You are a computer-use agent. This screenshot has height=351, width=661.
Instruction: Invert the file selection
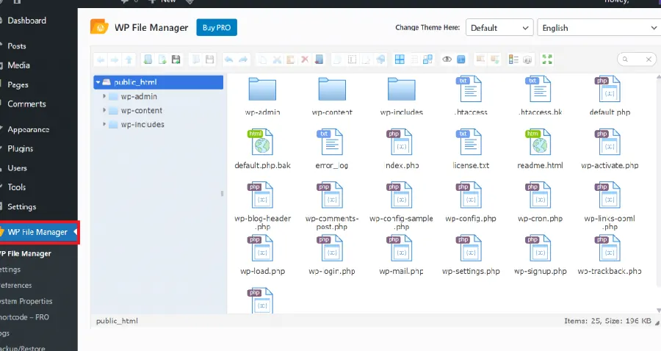pyautogui.click(x=428, y=59)
